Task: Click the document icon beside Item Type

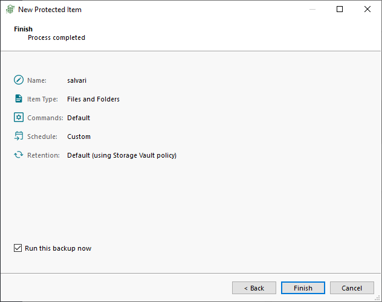Action: click(x=19, y=99)
